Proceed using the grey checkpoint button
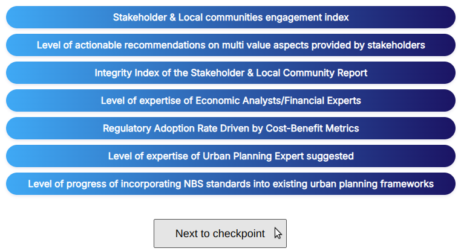Image resolution: width=464 pixels, height=251 pixels. [220, 234]
